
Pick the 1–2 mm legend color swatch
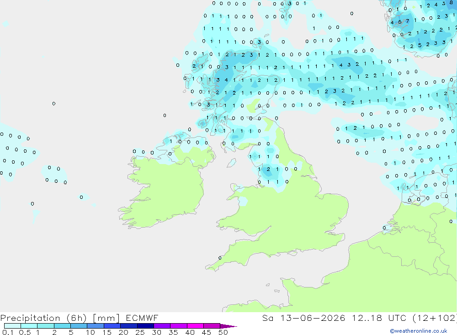pos(45,326)
